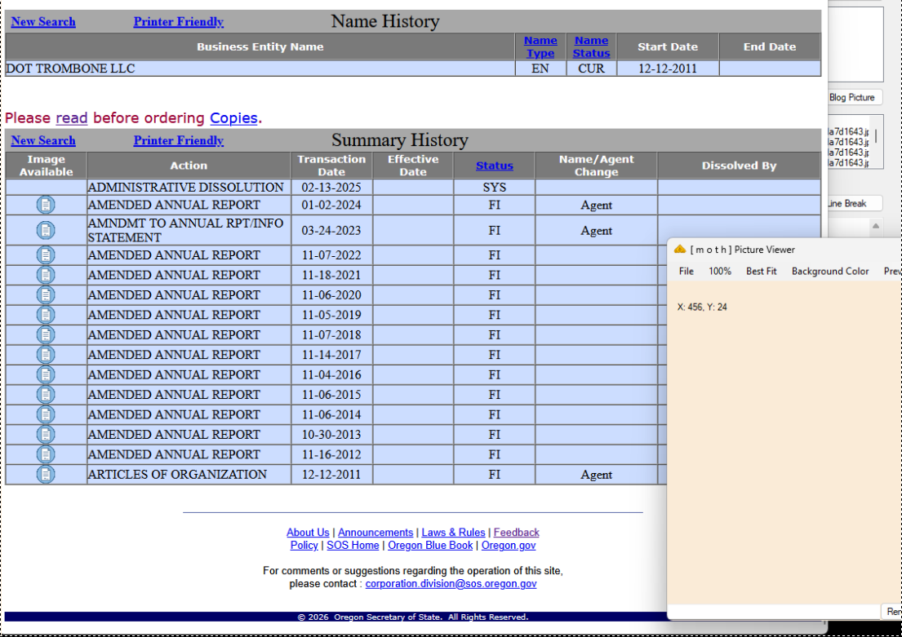
Task: Set zoom to 100% in Picture Viewer
Action: [x=719, y=271]
